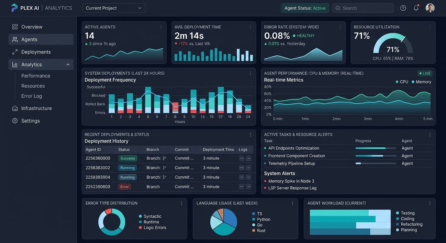The image size is (446, 243).
Task: Open Recent Deployments & Status options menu
Action: click(251, 134)
